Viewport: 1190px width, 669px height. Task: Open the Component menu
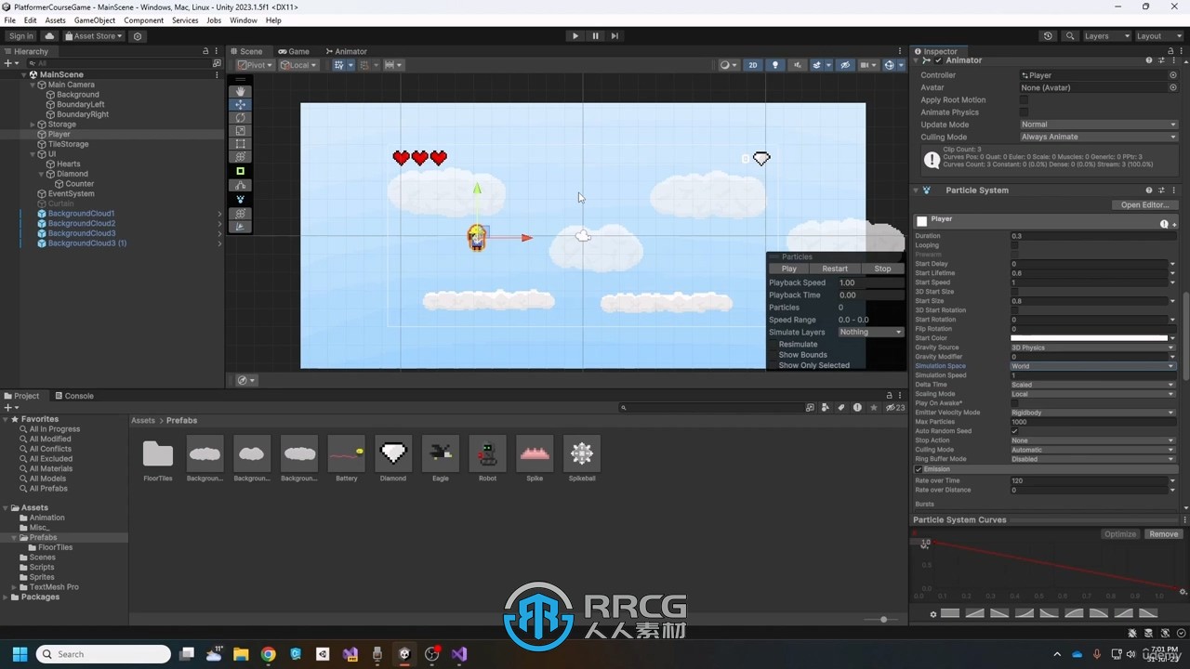point(143,20)
